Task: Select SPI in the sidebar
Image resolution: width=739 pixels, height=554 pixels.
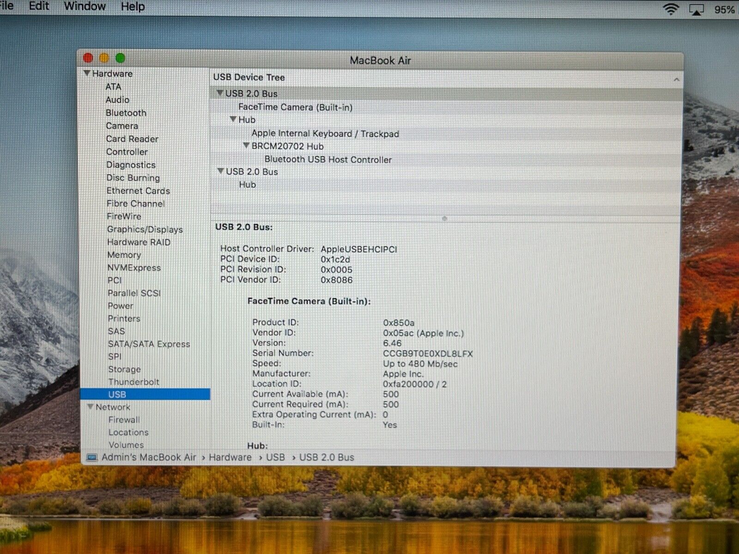Action: click(x=115, y=356)
